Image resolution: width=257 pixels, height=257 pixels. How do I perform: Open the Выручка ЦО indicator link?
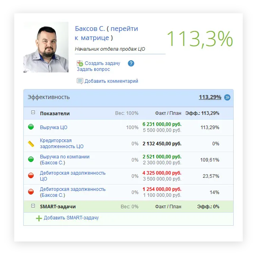[53, 128]
